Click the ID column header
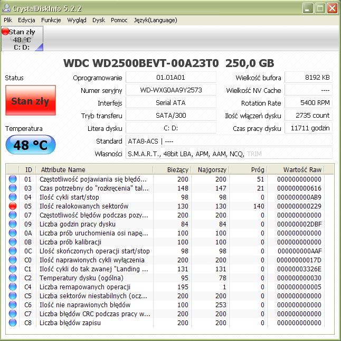Viewport: 341px width, 341px height. pos(27,169)
